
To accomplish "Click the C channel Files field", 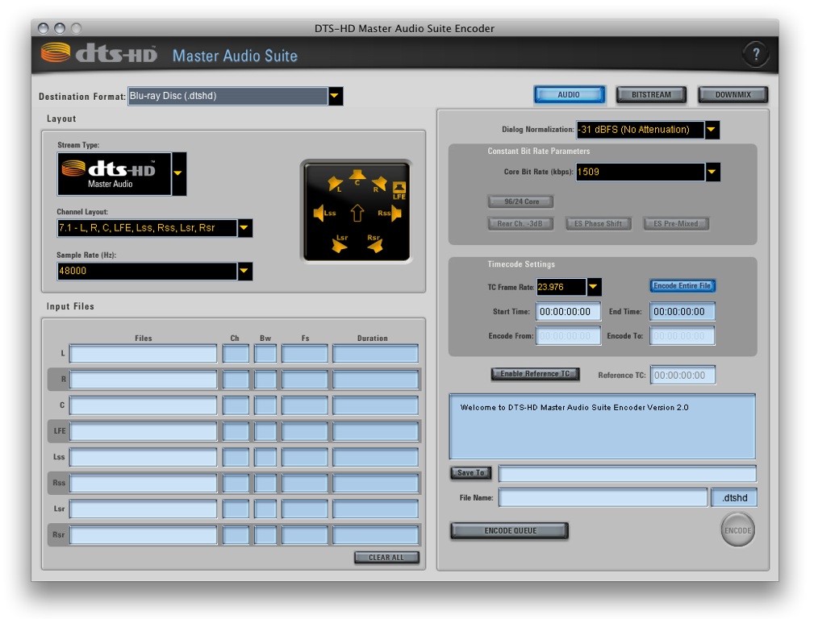I will click(144, 405).
